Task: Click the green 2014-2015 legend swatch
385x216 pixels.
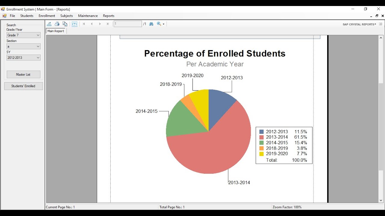Action: point(261,143)
